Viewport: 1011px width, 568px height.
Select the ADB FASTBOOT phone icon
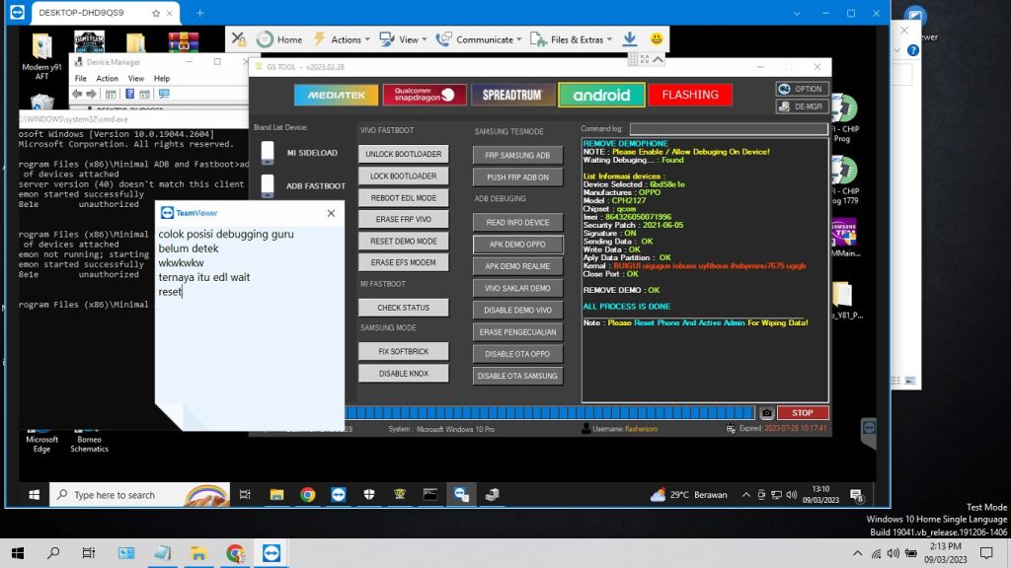coord(268,185)
